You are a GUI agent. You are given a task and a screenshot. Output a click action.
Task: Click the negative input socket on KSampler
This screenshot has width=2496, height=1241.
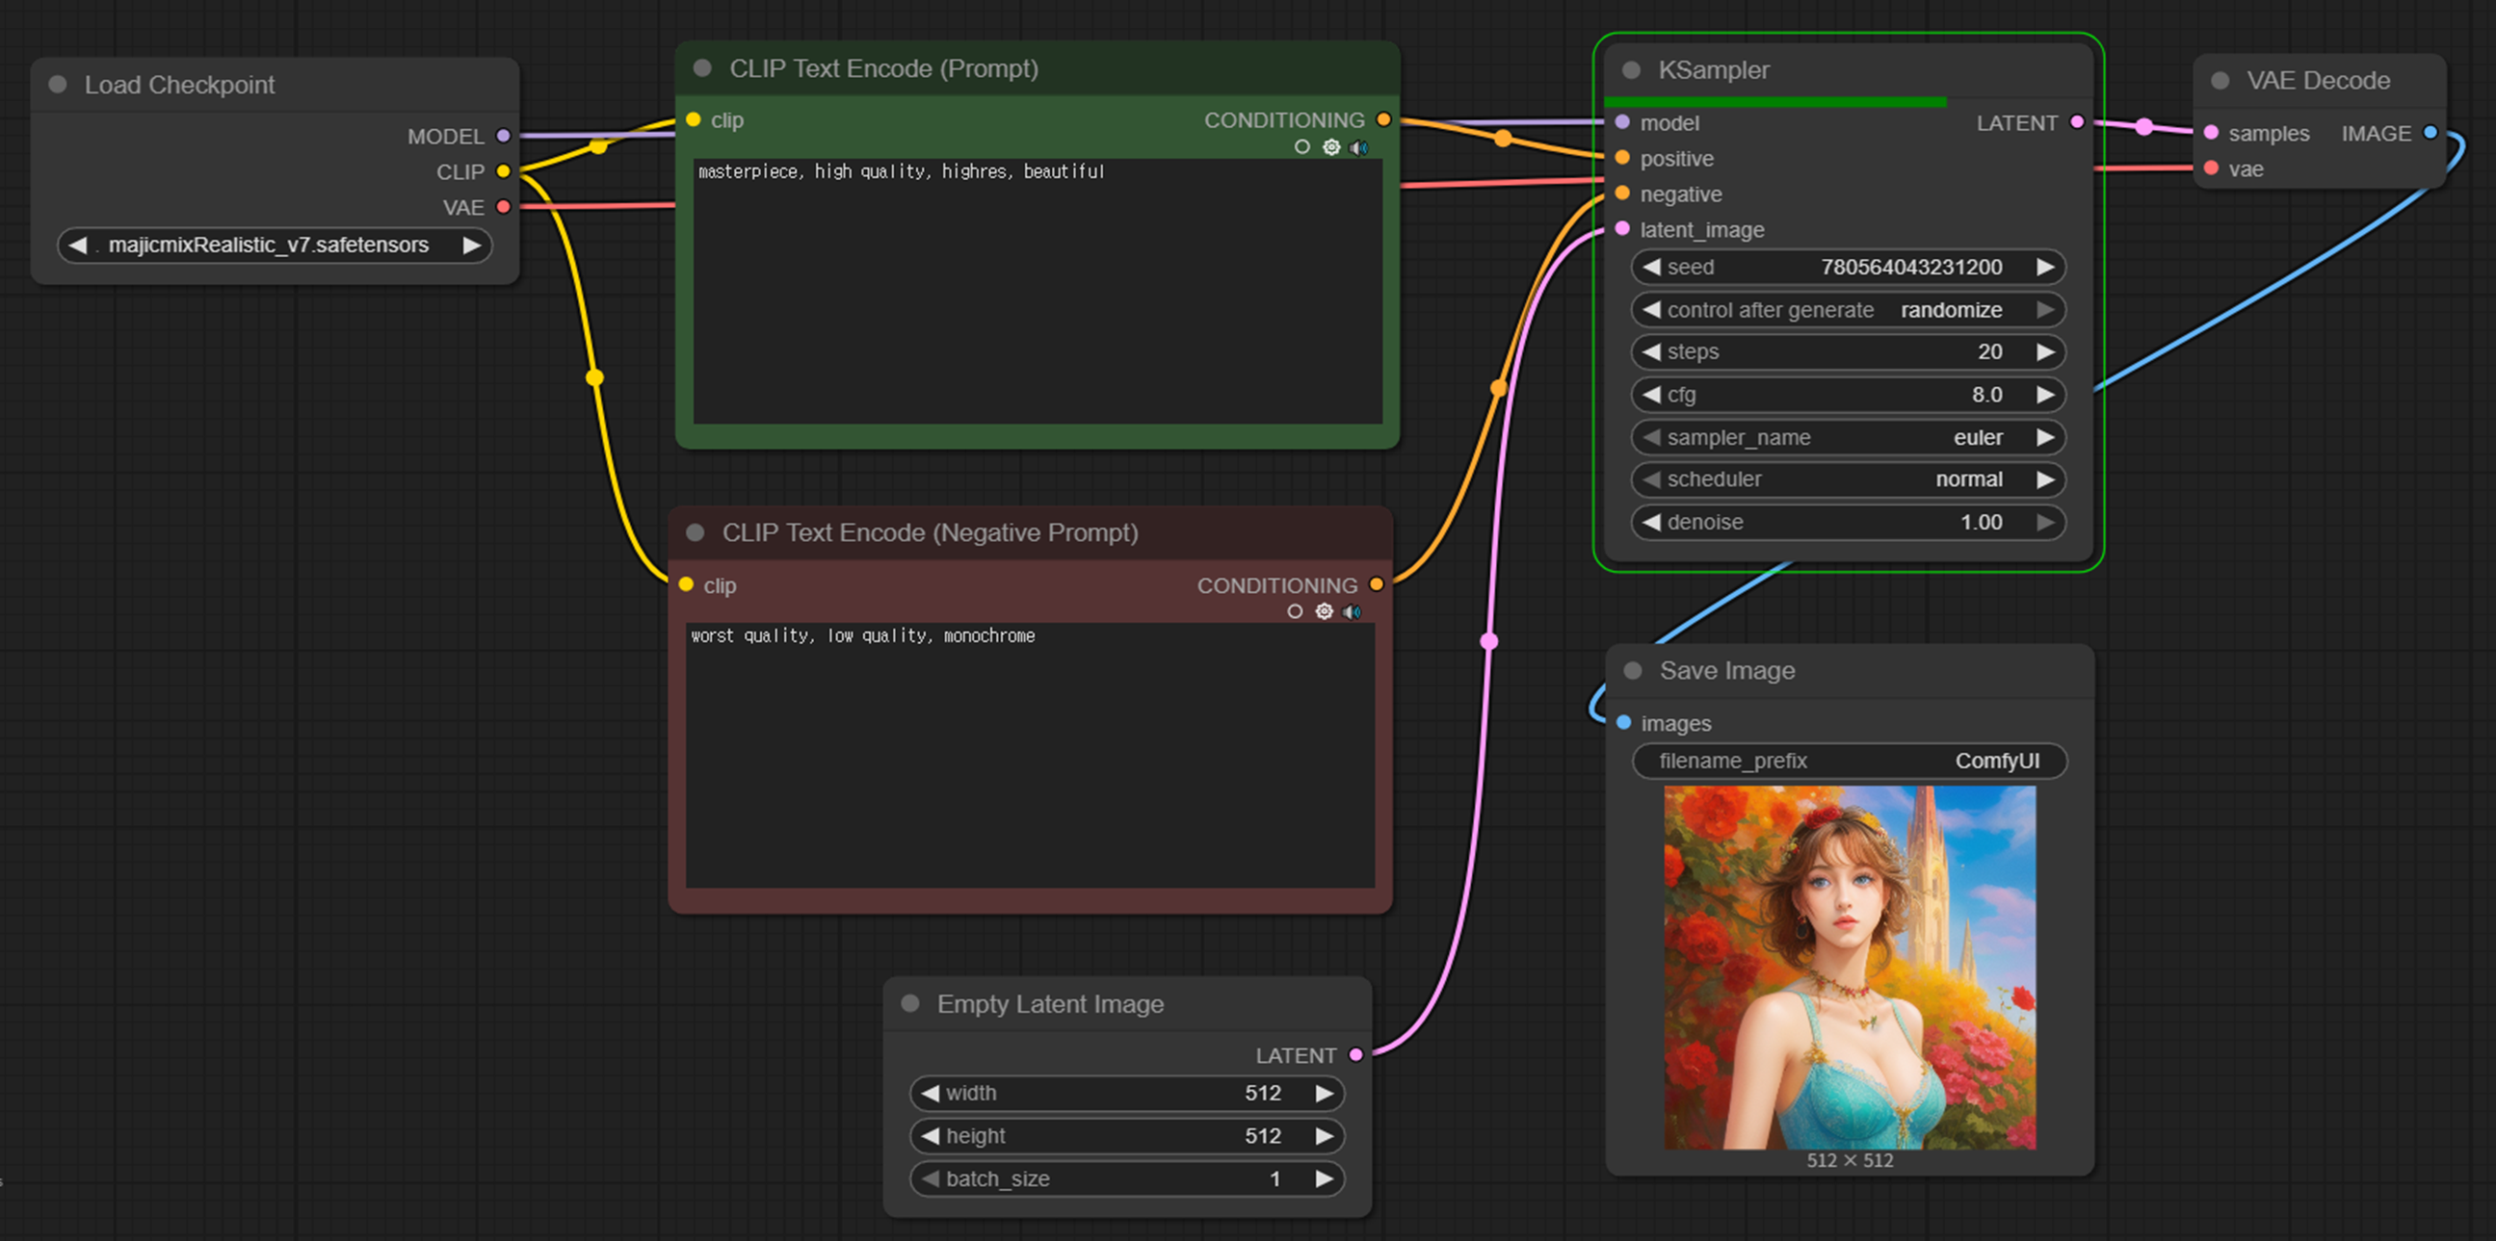coord(1623,194)
